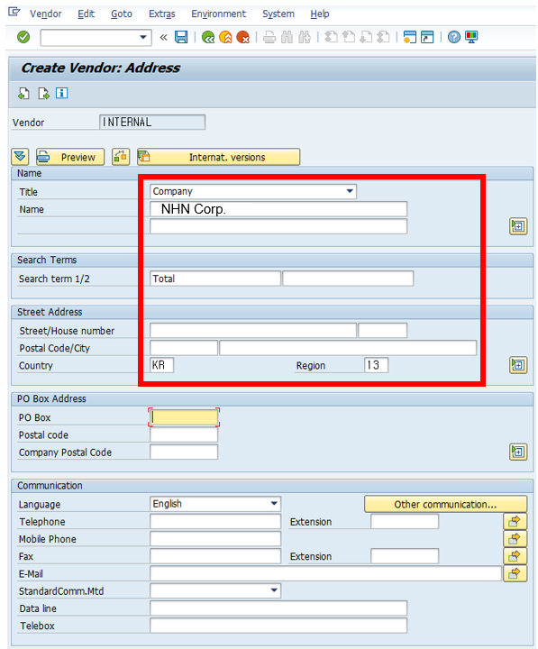This screenshot has width=538, height=649.
Task: Click the second Name line field
Action: click(x=278, y=226)
